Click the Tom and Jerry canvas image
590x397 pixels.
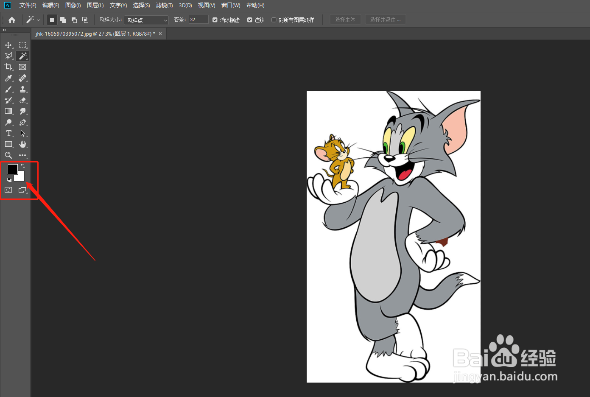[x=394, y=237]
